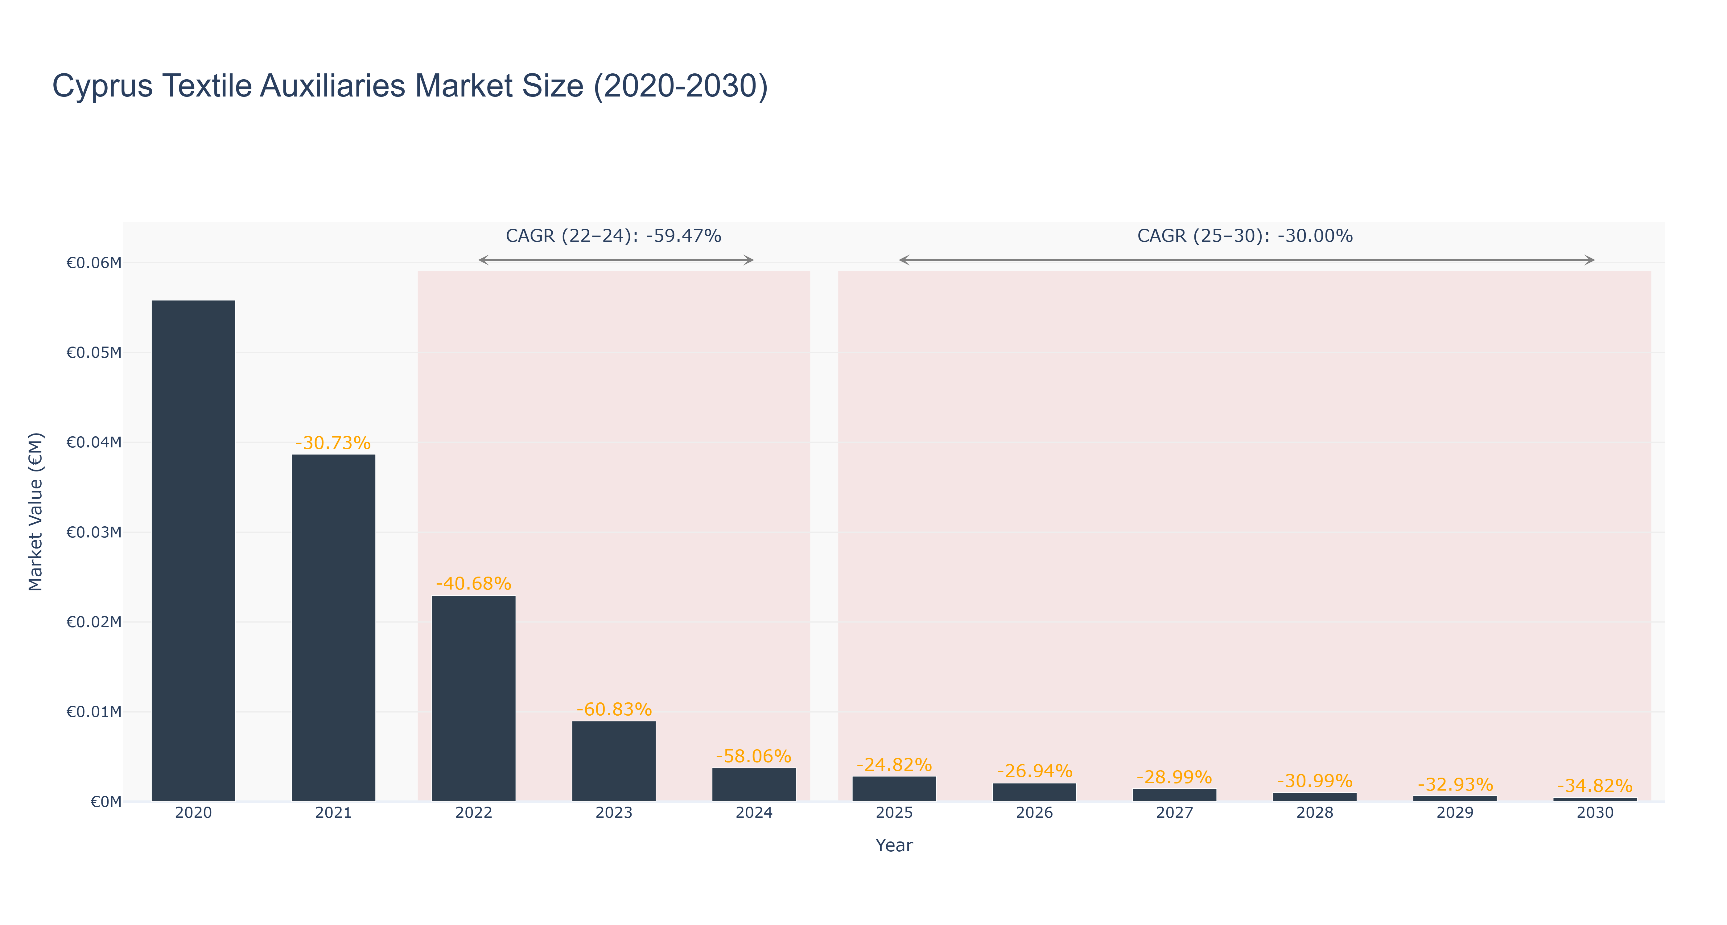Image resolution: width=1727 pixels, height=925 pixels.
Task: Select the 2025 bar
Action: point(894,789)
